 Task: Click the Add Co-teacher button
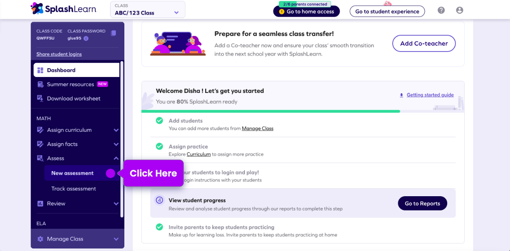[x=424, y=44]
